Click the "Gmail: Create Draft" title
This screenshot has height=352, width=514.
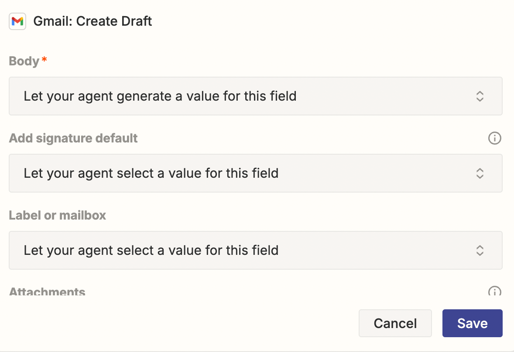coord(93,21)
